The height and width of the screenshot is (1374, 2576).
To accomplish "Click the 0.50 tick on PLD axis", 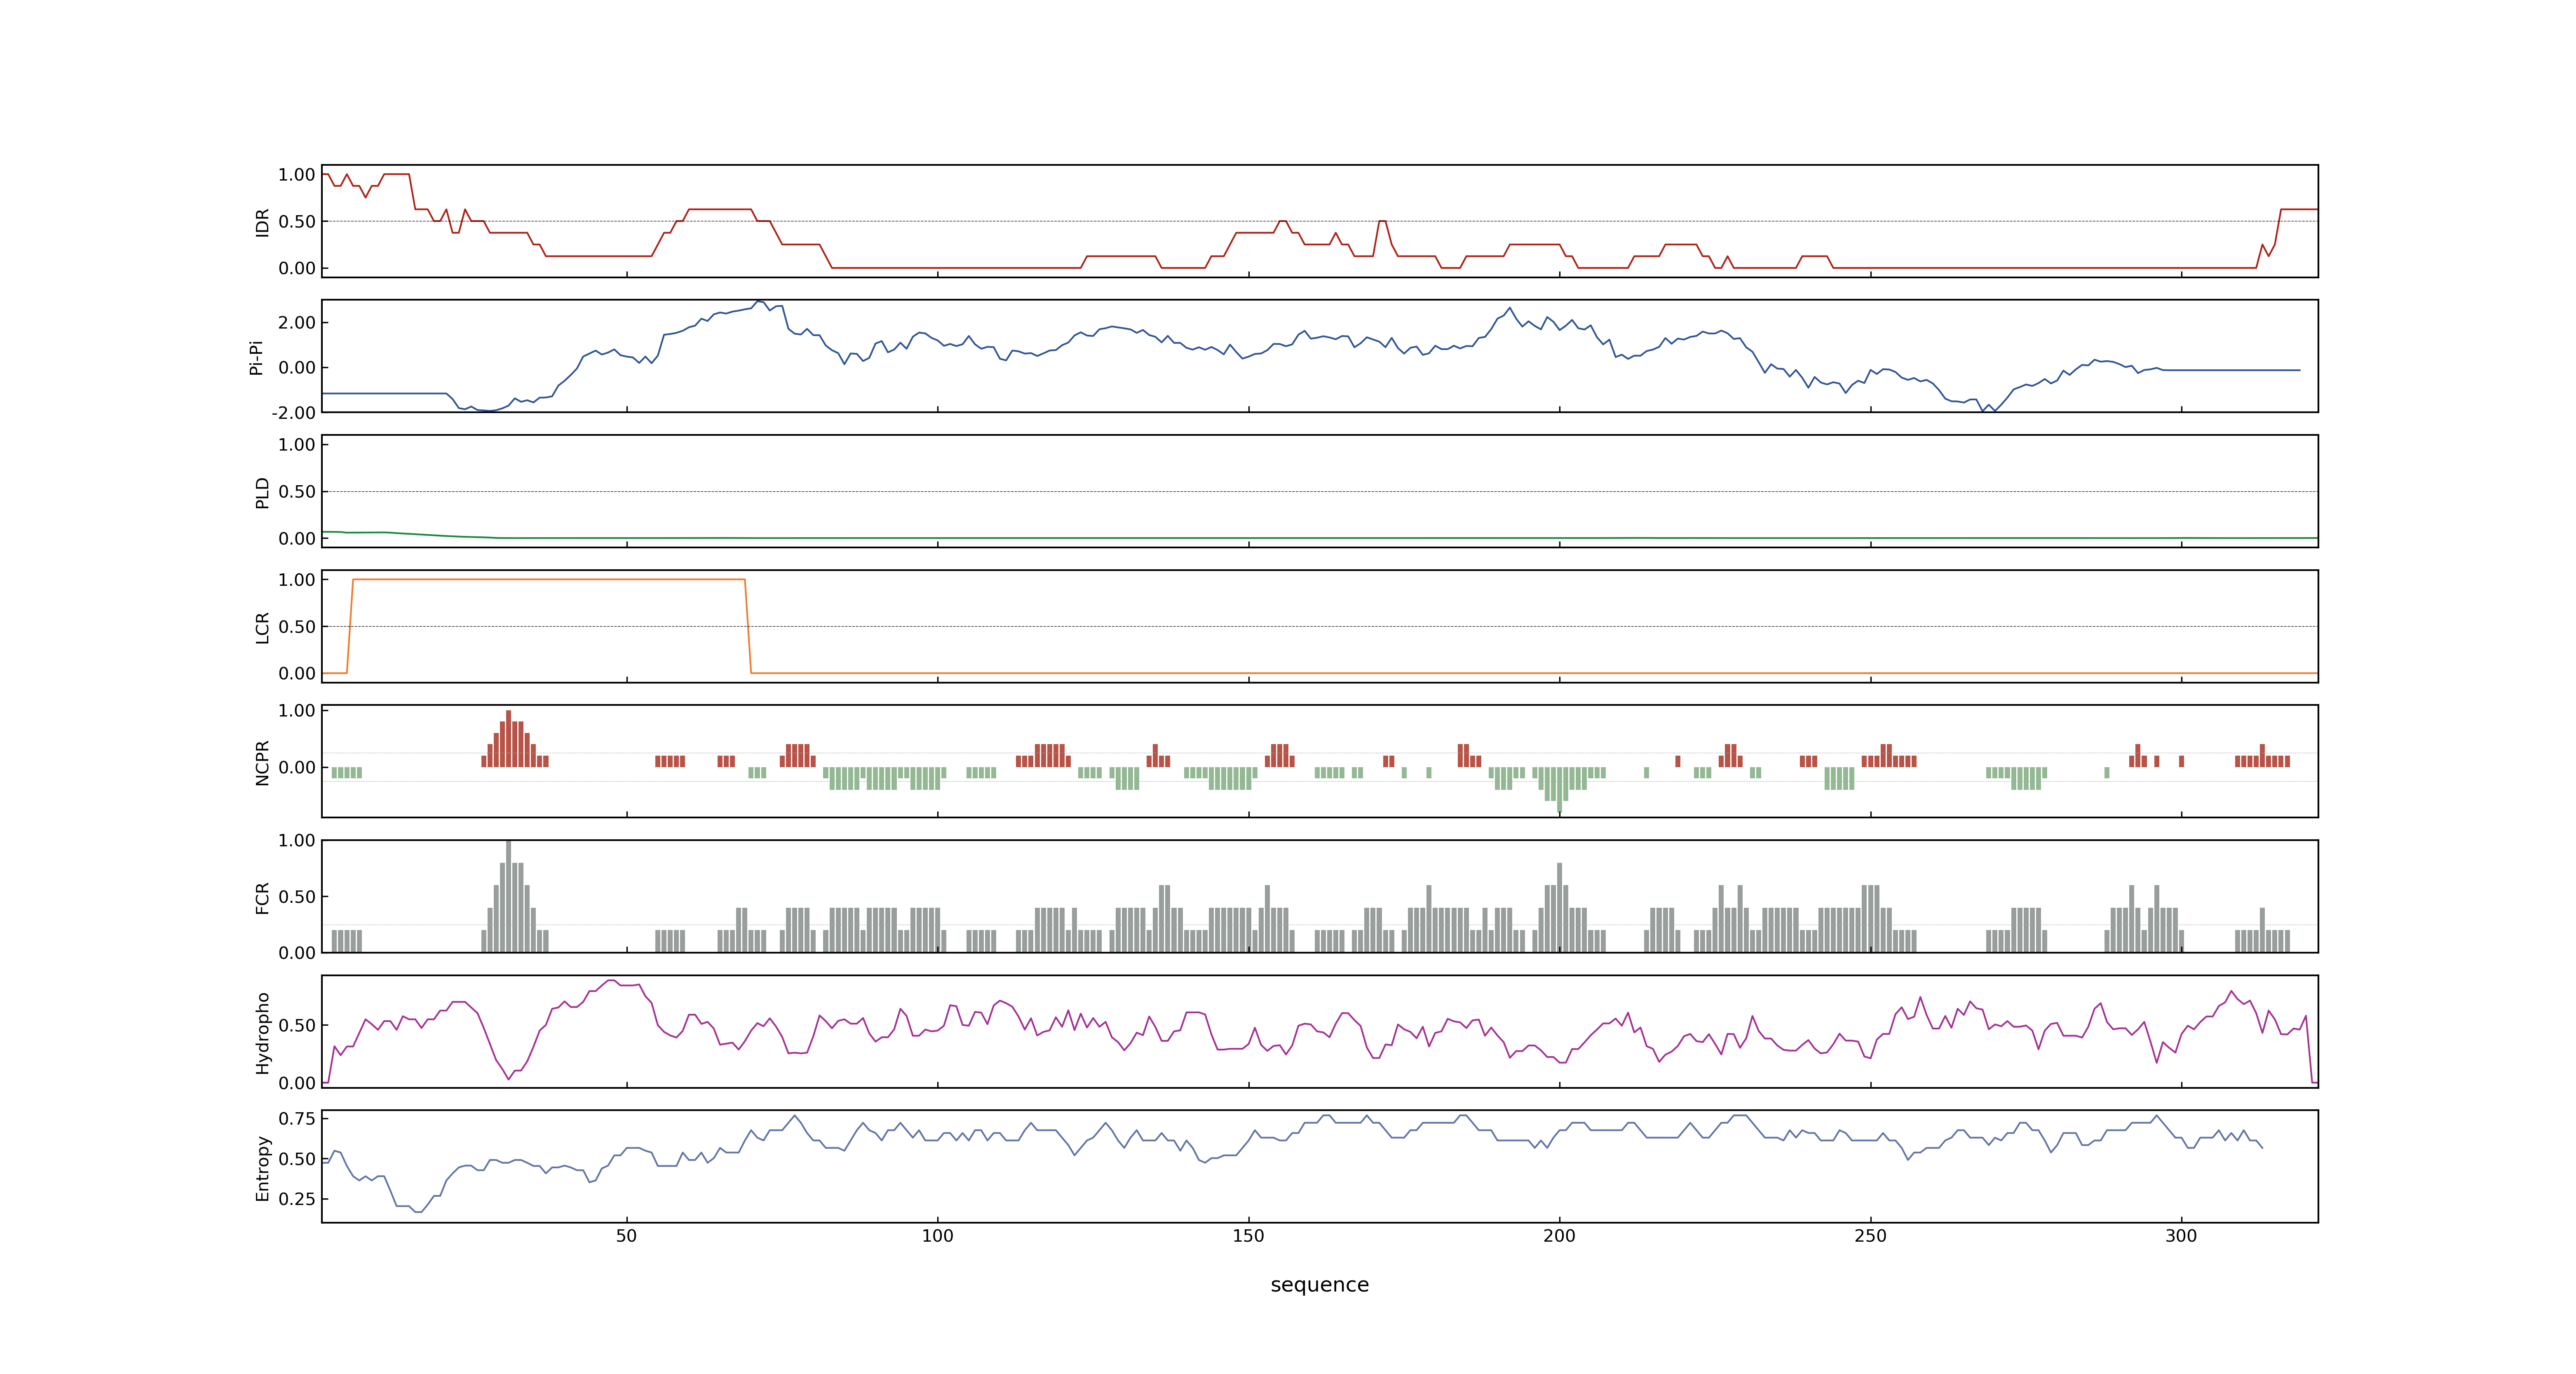I will (x=297, y=491).
